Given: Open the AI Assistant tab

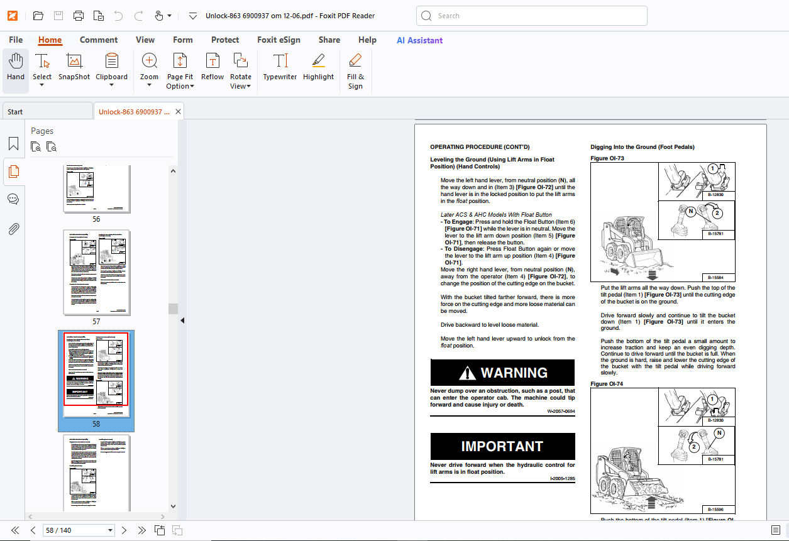Looking at the screenshot, I should [x=419, y=40].
